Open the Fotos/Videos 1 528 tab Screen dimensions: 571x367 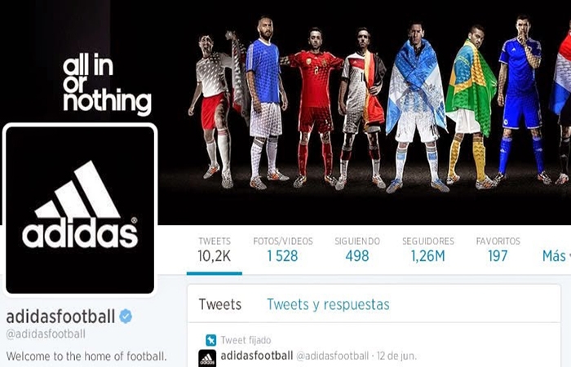click(283, 250)
